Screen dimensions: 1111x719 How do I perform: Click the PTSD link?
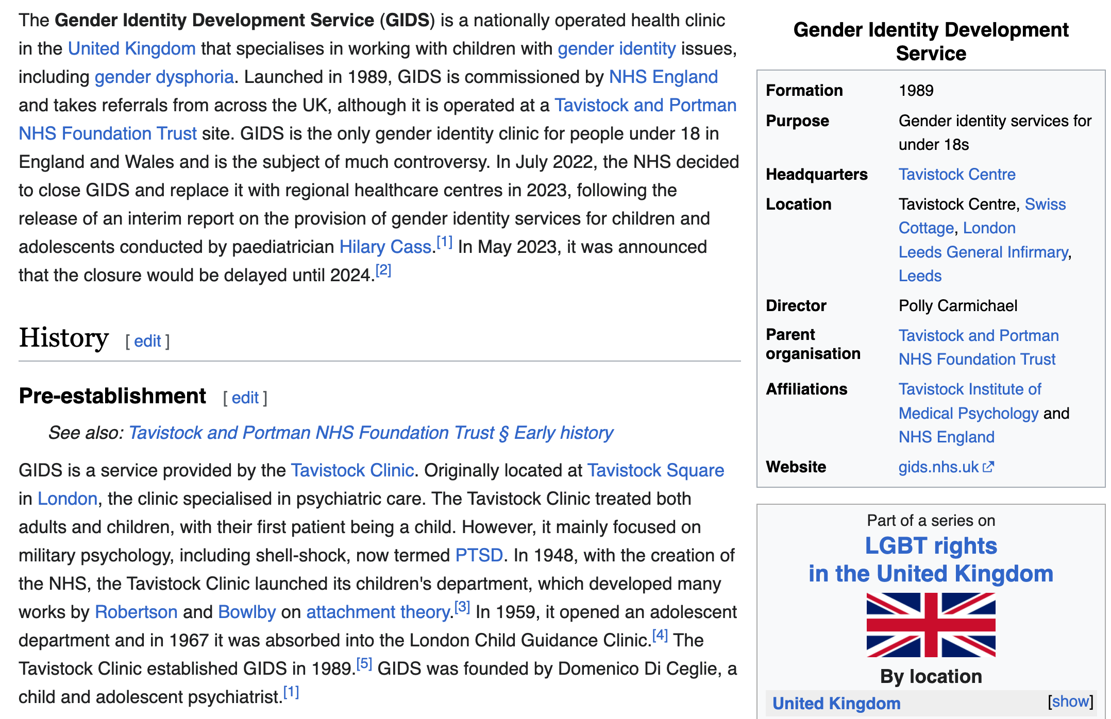(479, 555)
